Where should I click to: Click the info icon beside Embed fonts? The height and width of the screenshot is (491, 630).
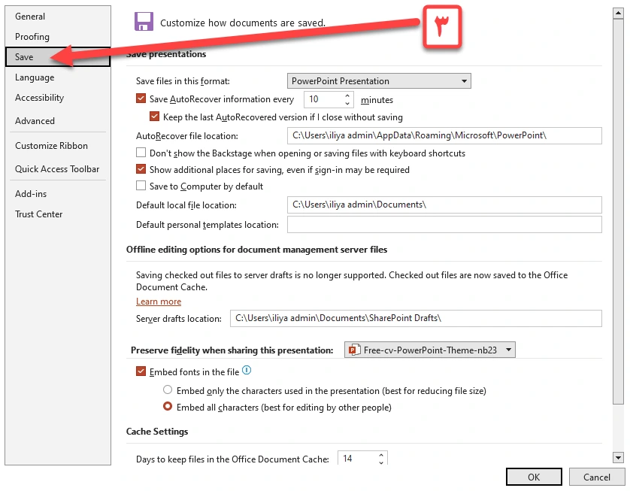click(x=247, y=371)
